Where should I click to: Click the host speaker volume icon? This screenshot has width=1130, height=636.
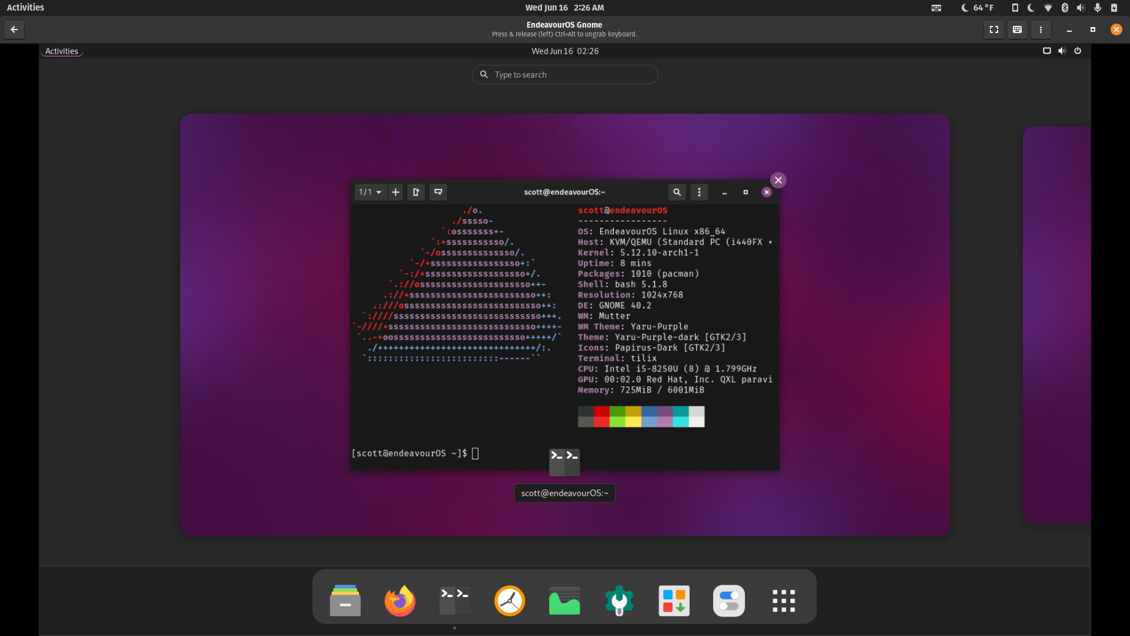(x=1081, y=8)
